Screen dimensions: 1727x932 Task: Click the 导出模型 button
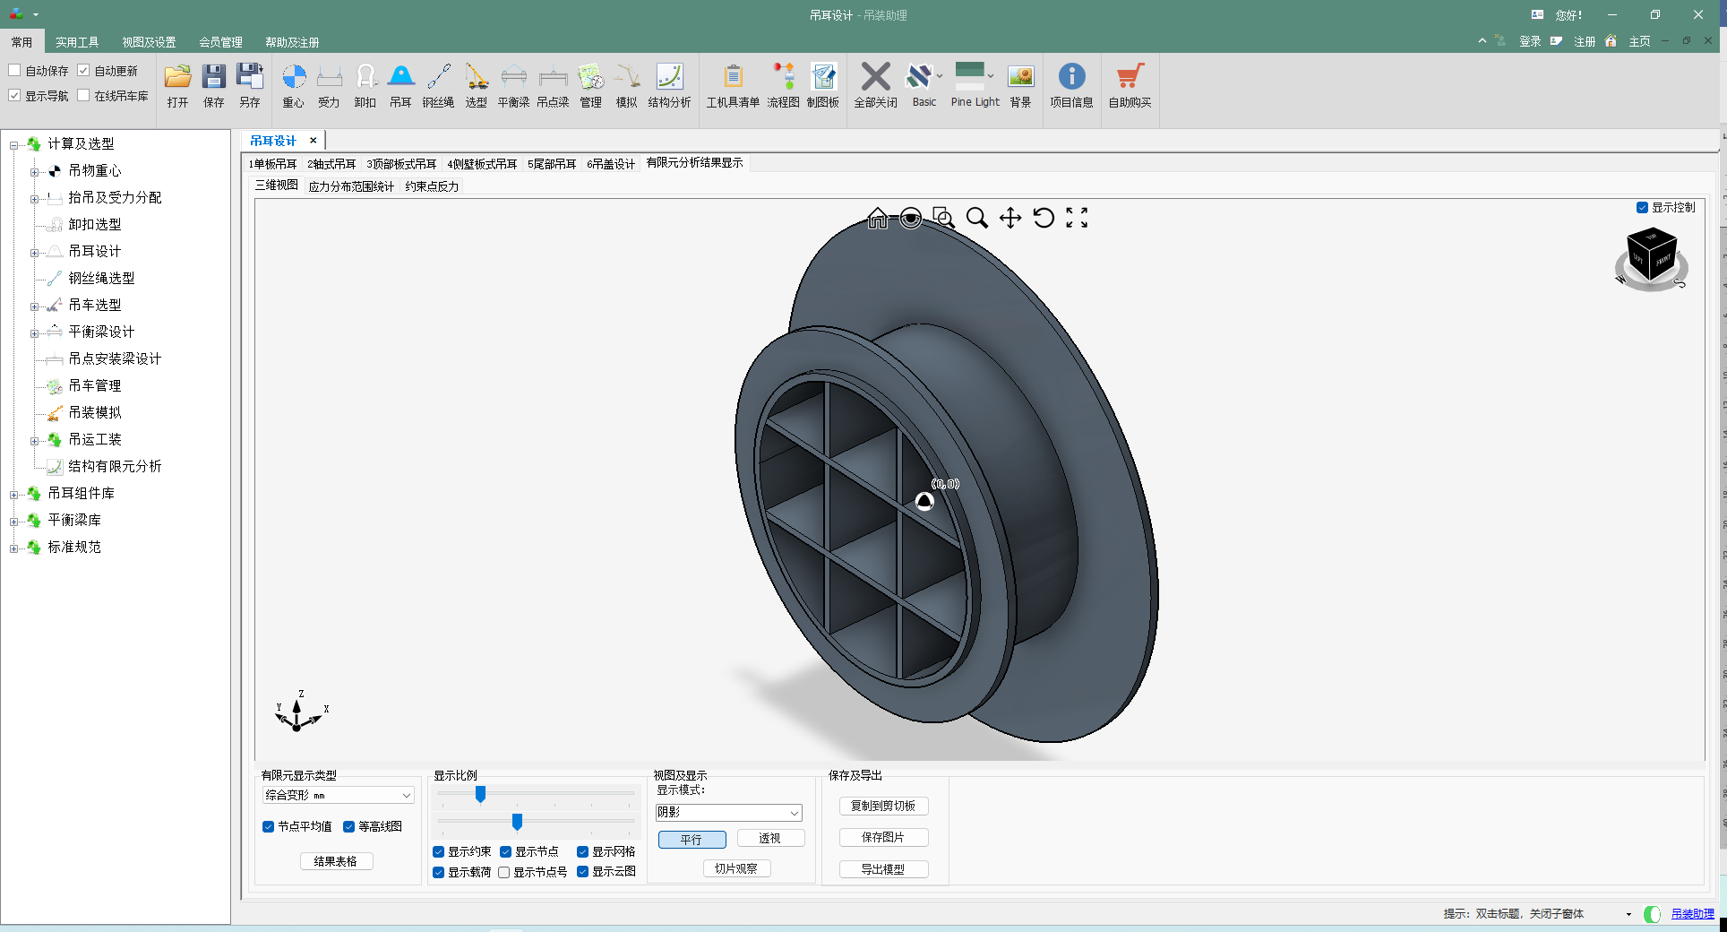[883, 869]
